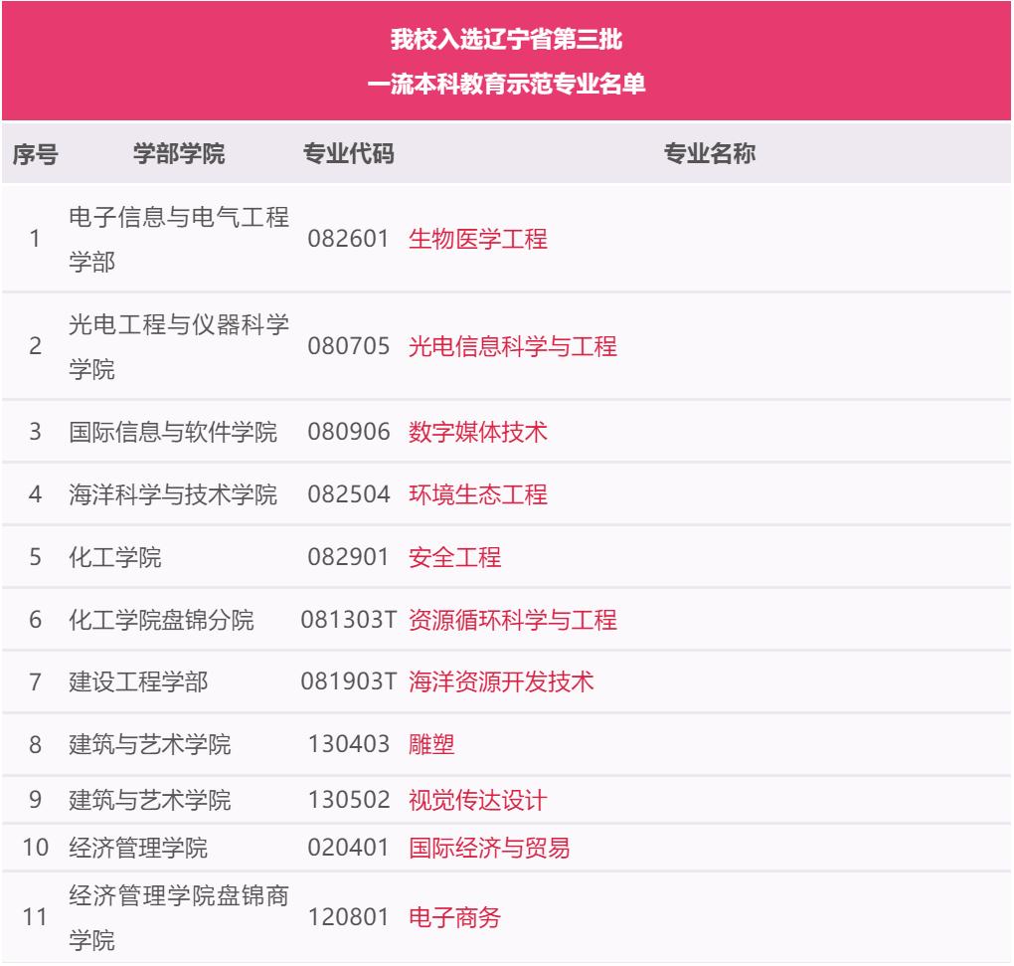Screen dimensions: 1014x966
Task: Click 建筑与艺术学院 in row 8
Action: click(x=150, y=744)
